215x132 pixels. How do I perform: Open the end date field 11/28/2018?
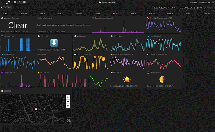[191, 8]
